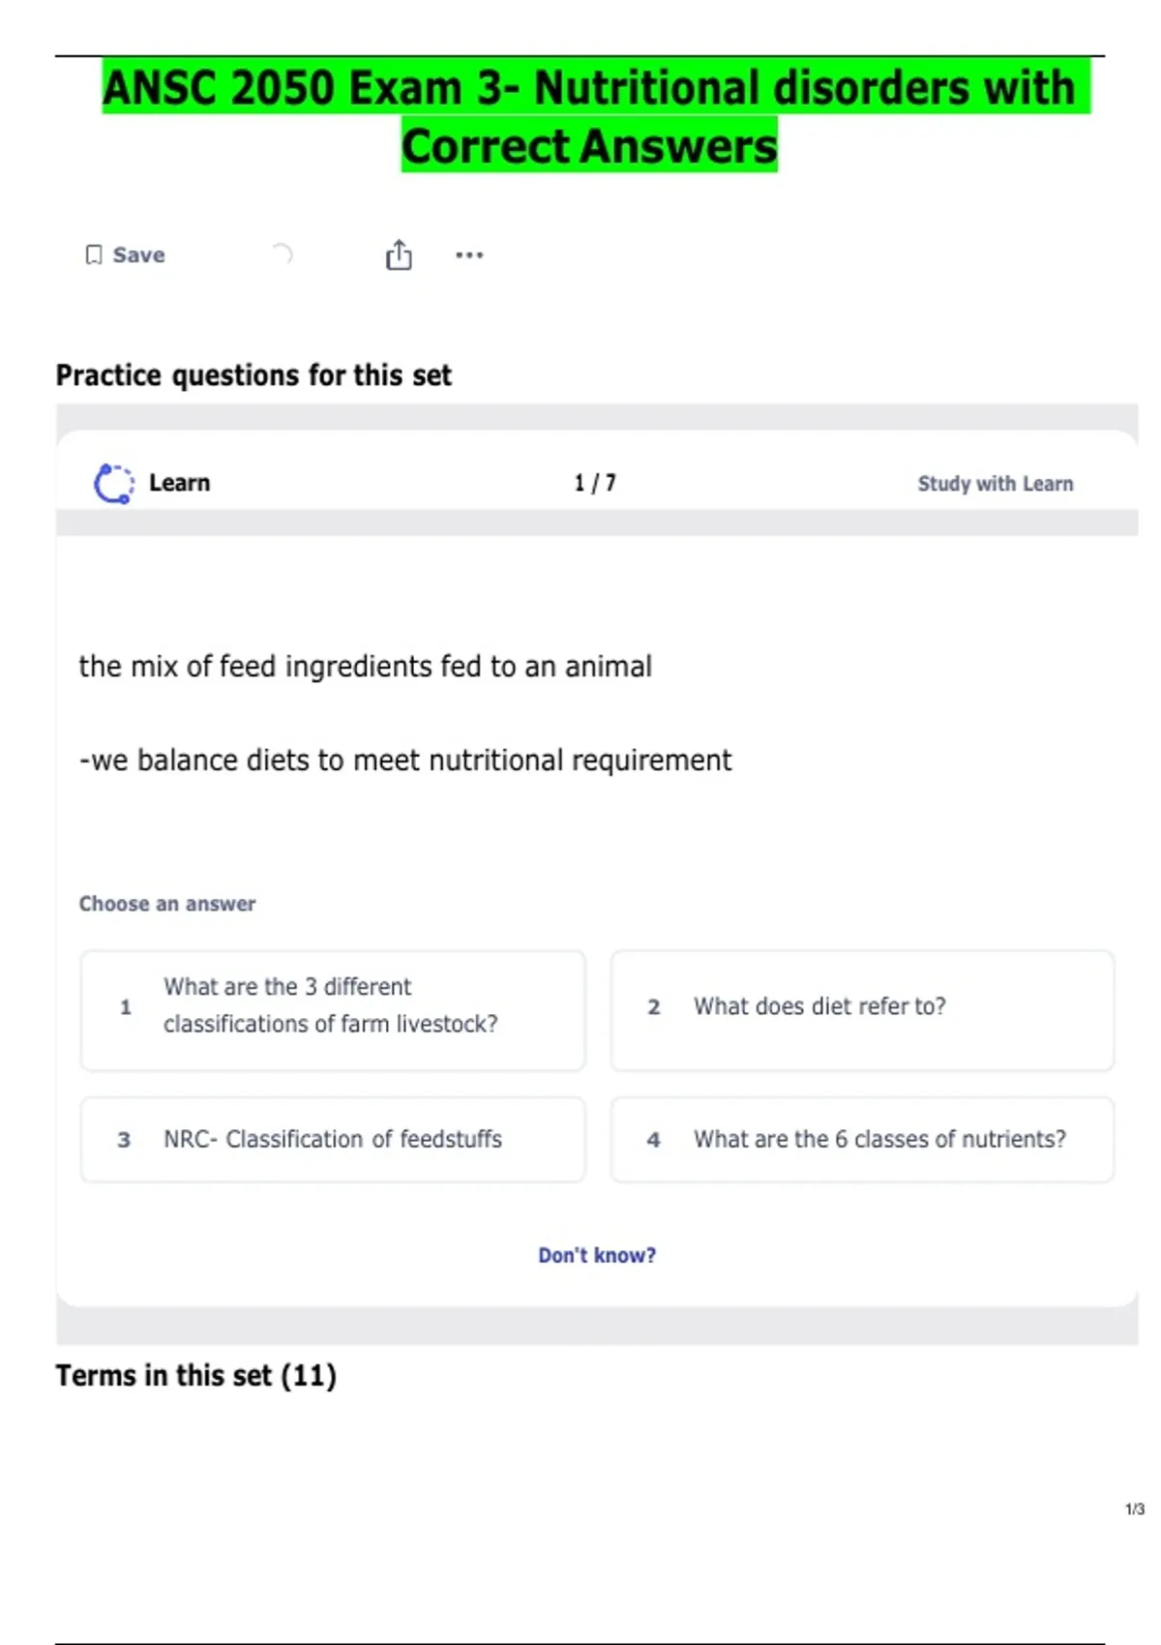1161x1645 pixels.
Task: Click answer number 4 badge
Action: (654, 1140)
